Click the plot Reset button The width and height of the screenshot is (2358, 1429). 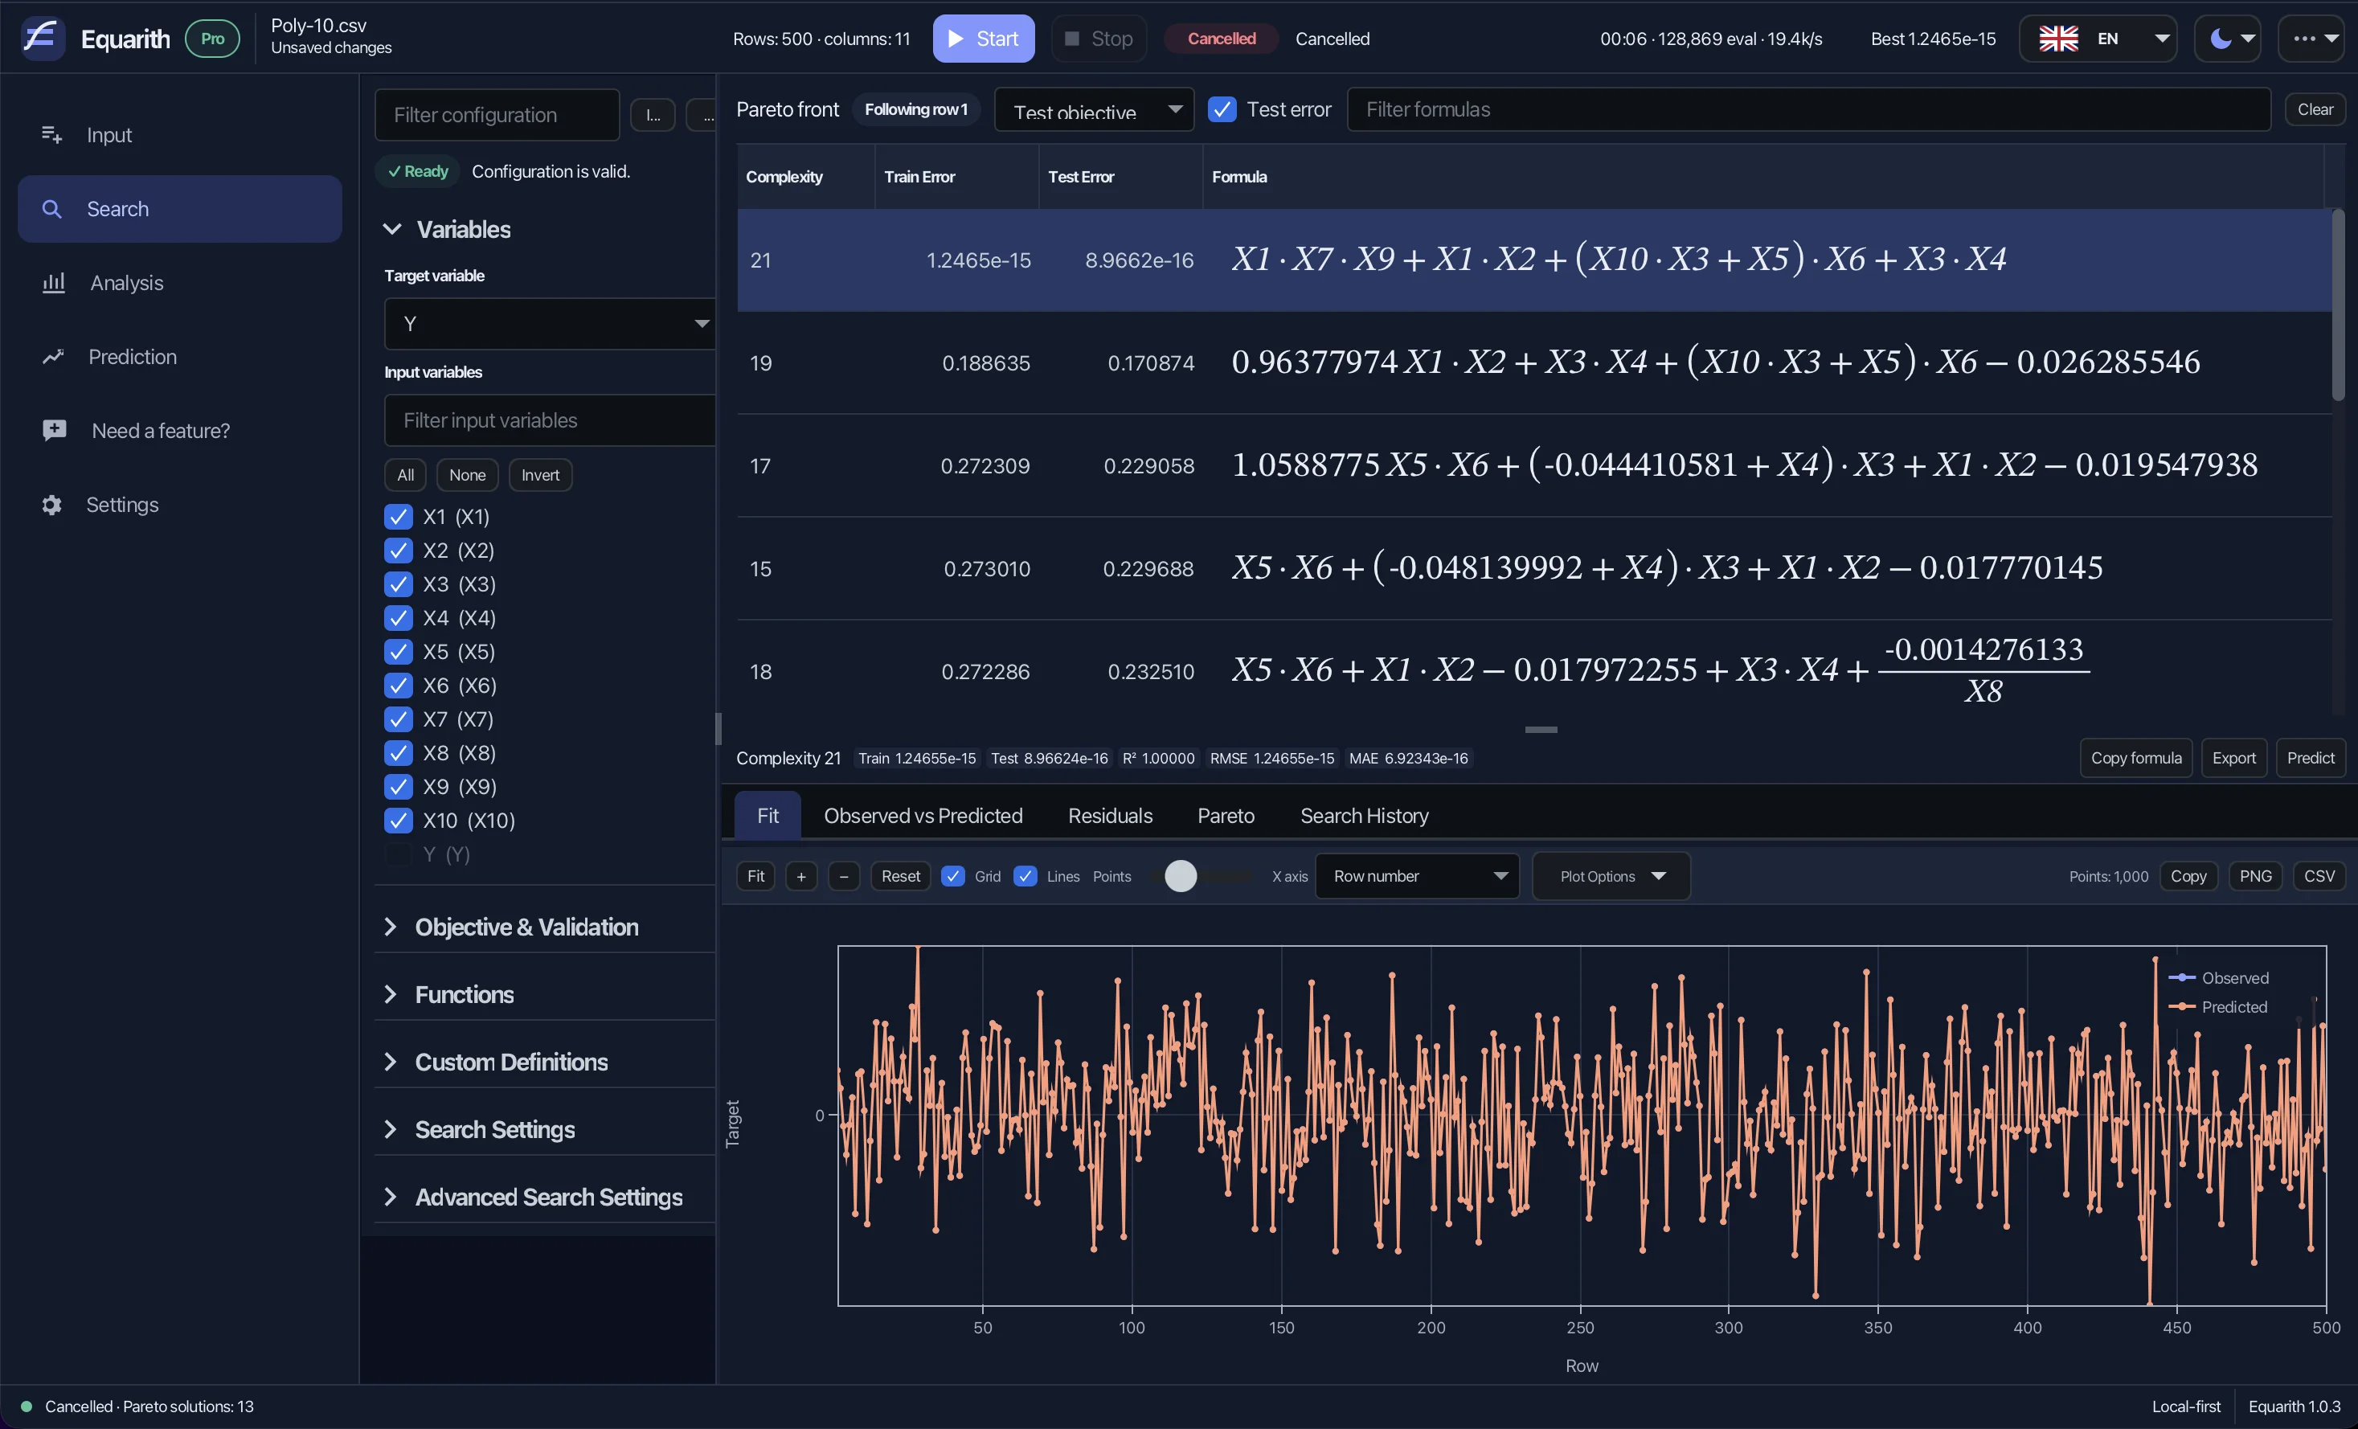point(899,876)
